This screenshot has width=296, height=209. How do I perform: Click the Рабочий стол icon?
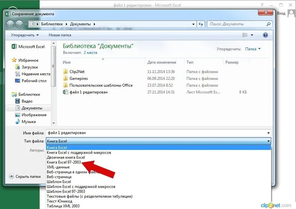coord(17,80)
